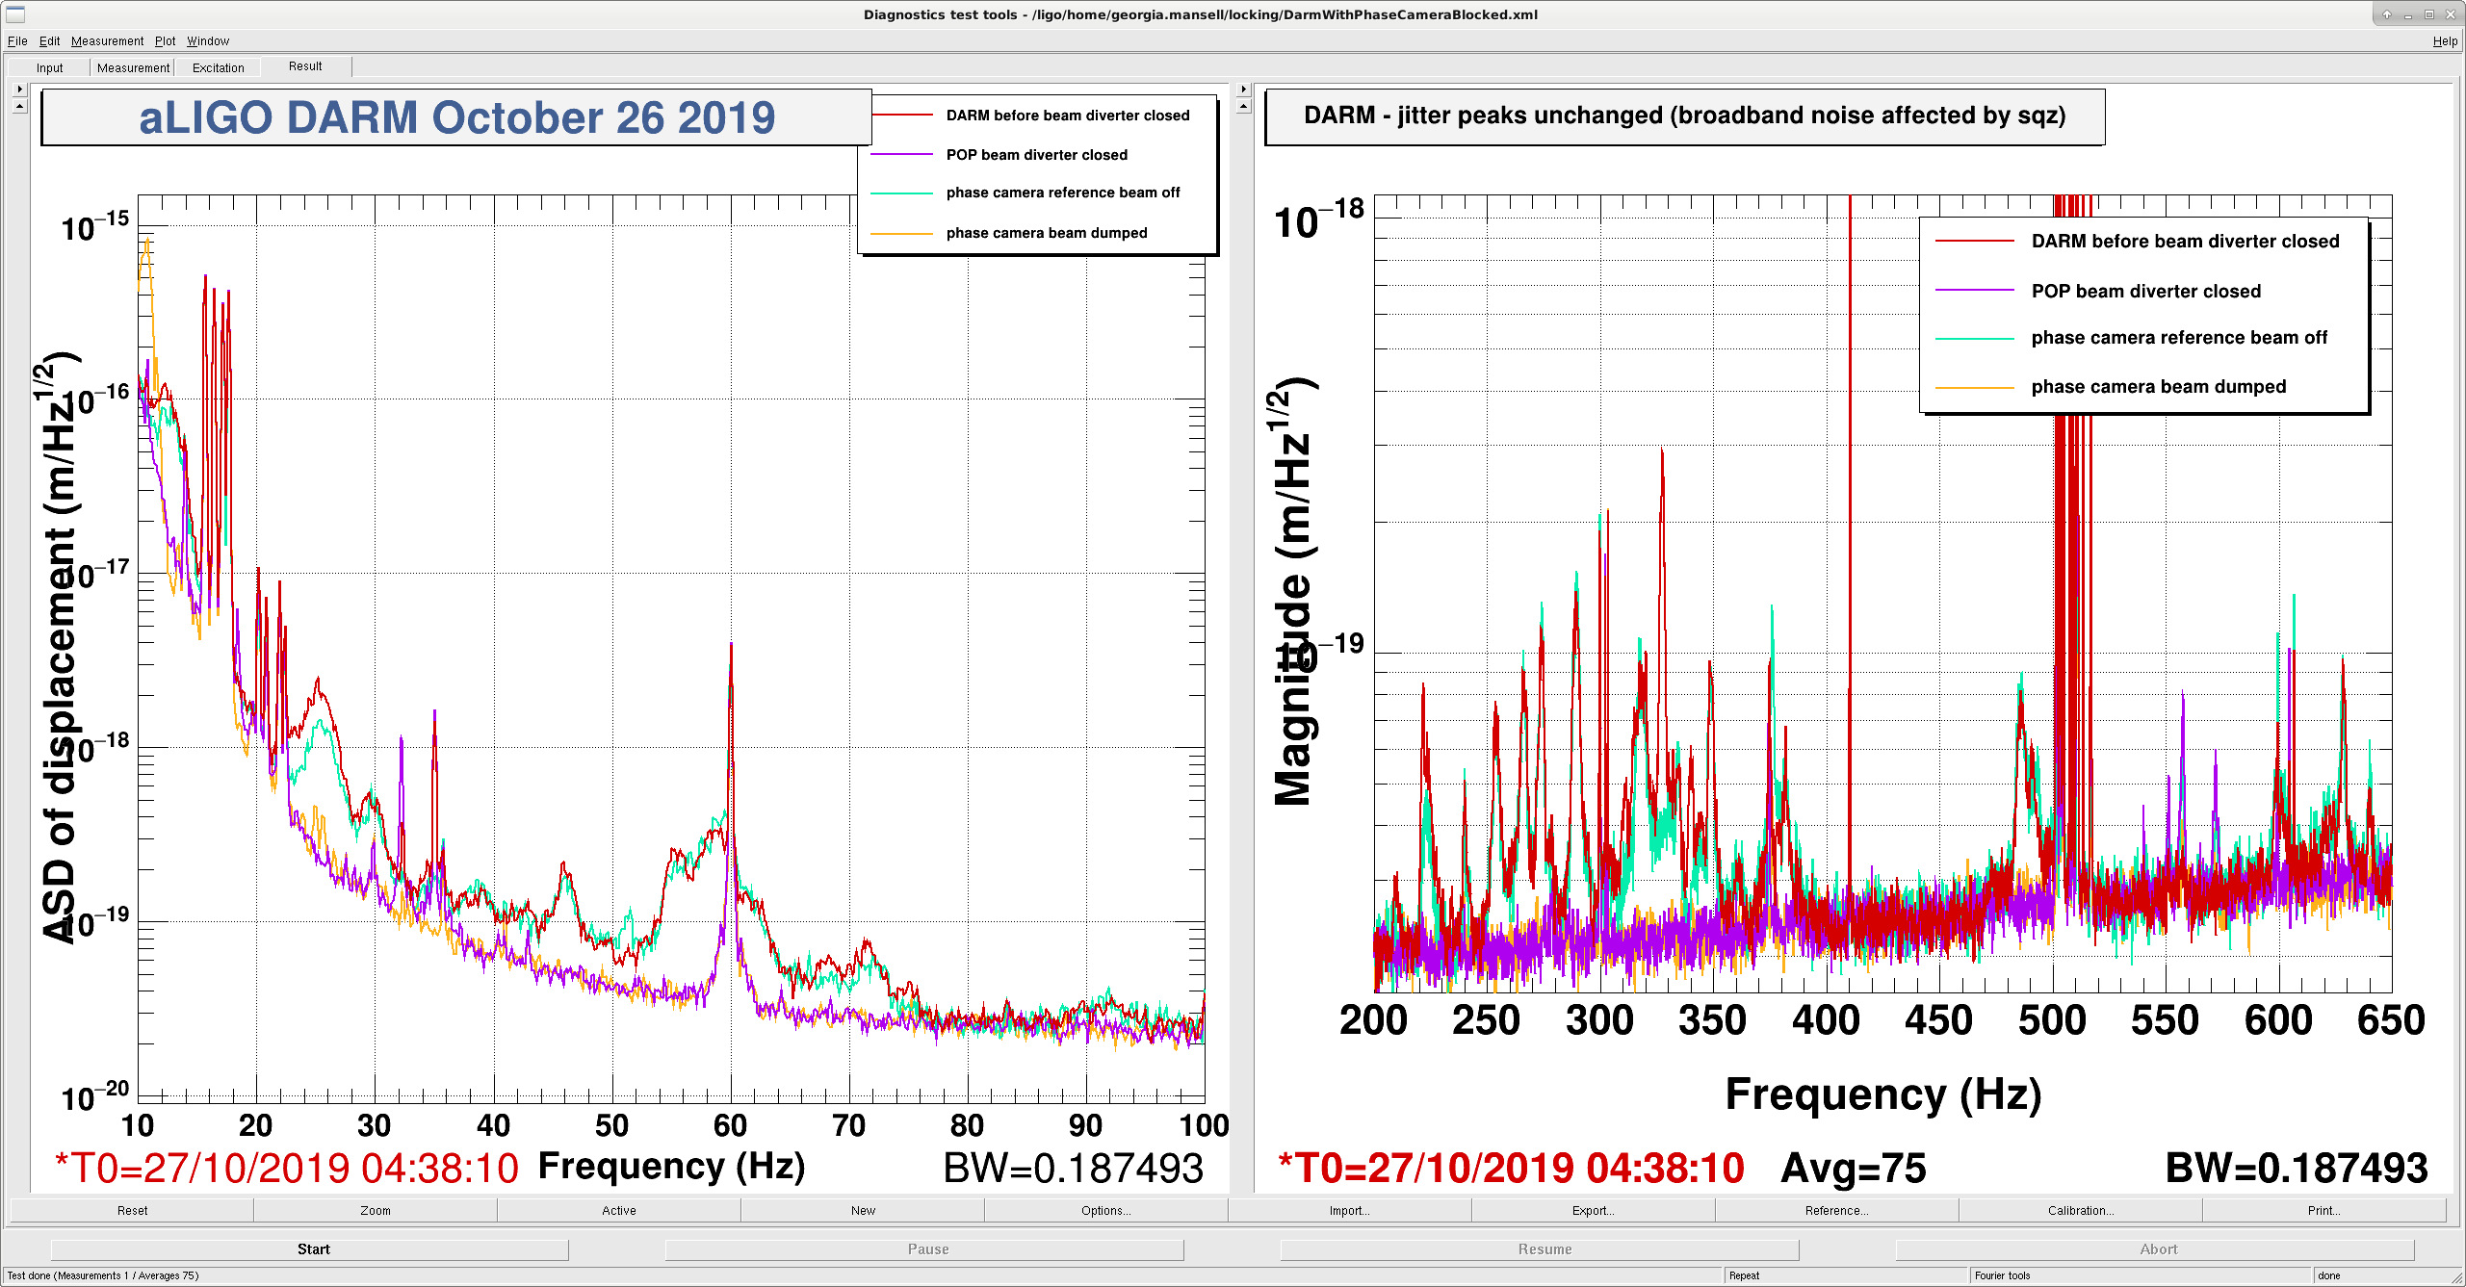Open the Help menu
Image resolution: width=2466 pixels, height=1287 pixels.
(2445, 41)
